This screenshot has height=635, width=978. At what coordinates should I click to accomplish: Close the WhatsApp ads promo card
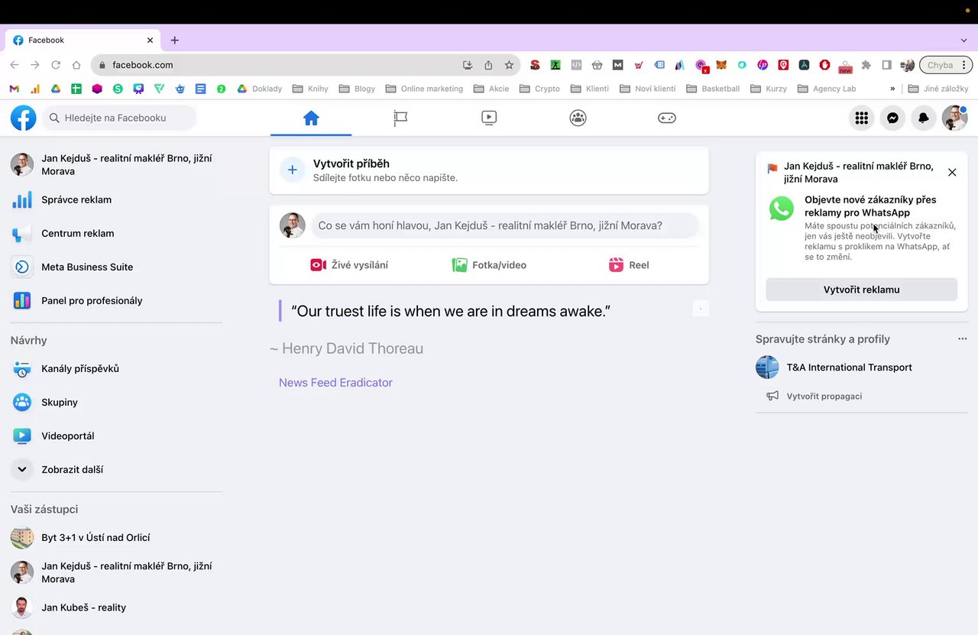(952, 172)
